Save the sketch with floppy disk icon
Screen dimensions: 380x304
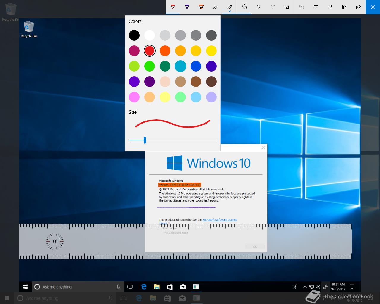330,7
